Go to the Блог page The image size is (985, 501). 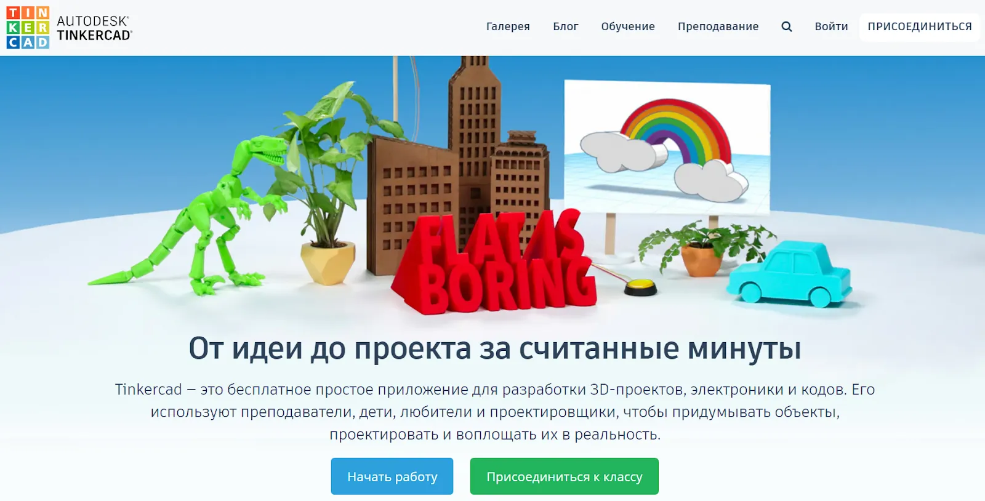[565, 26]
